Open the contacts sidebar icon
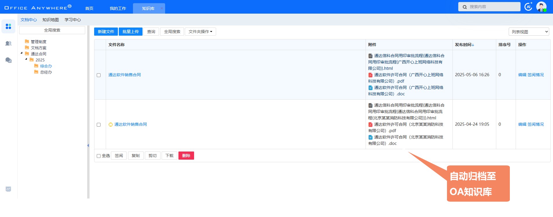This screenshot has height=217, width=553. pos(8,43)
